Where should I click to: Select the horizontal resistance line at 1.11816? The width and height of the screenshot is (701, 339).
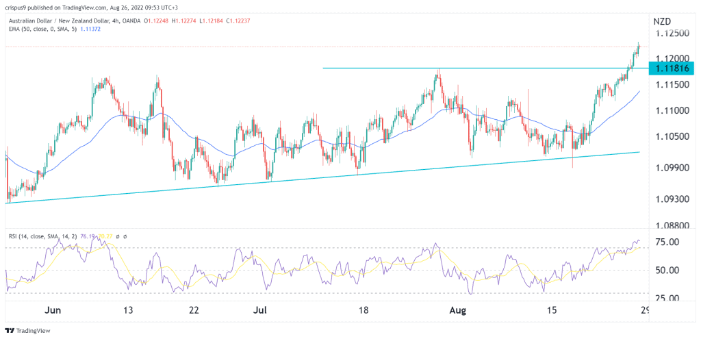point(485,68)
